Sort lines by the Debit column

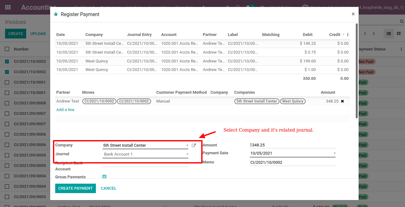click(x=308, y=35)
